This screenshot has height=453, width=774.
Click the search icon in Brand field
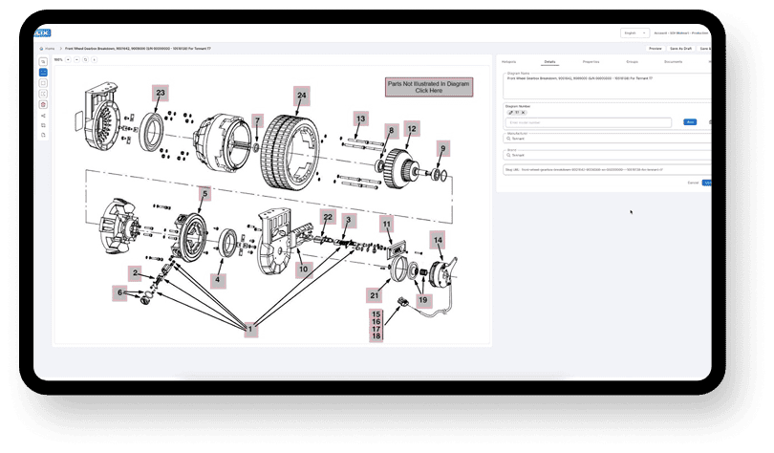coord(508,155)
